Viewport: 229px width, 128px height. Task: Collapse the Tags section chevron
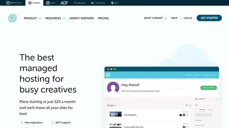pyautogui.click(x=216, y=105)
